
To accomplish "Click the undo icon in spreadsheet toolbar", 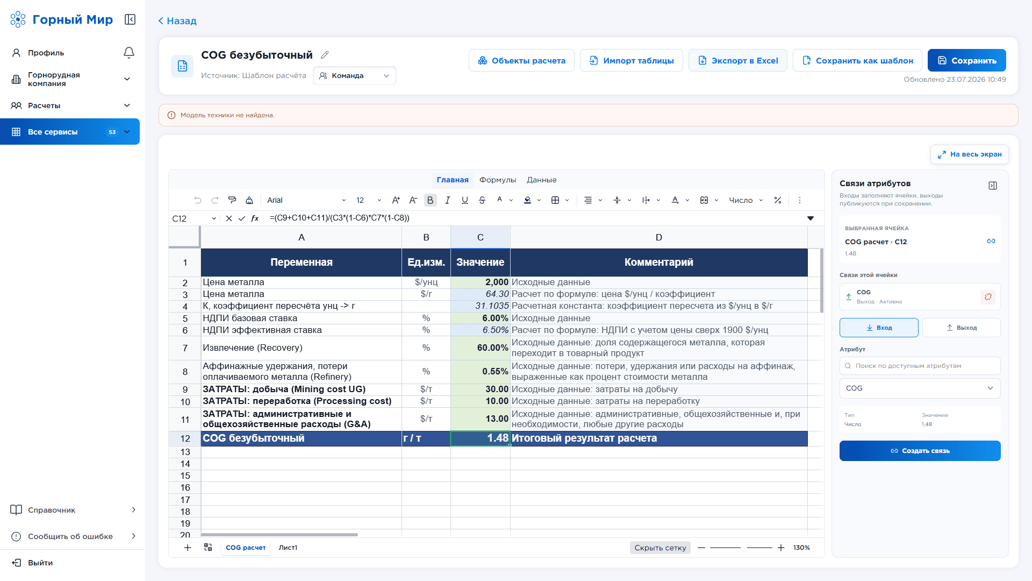I will (198, 200).
